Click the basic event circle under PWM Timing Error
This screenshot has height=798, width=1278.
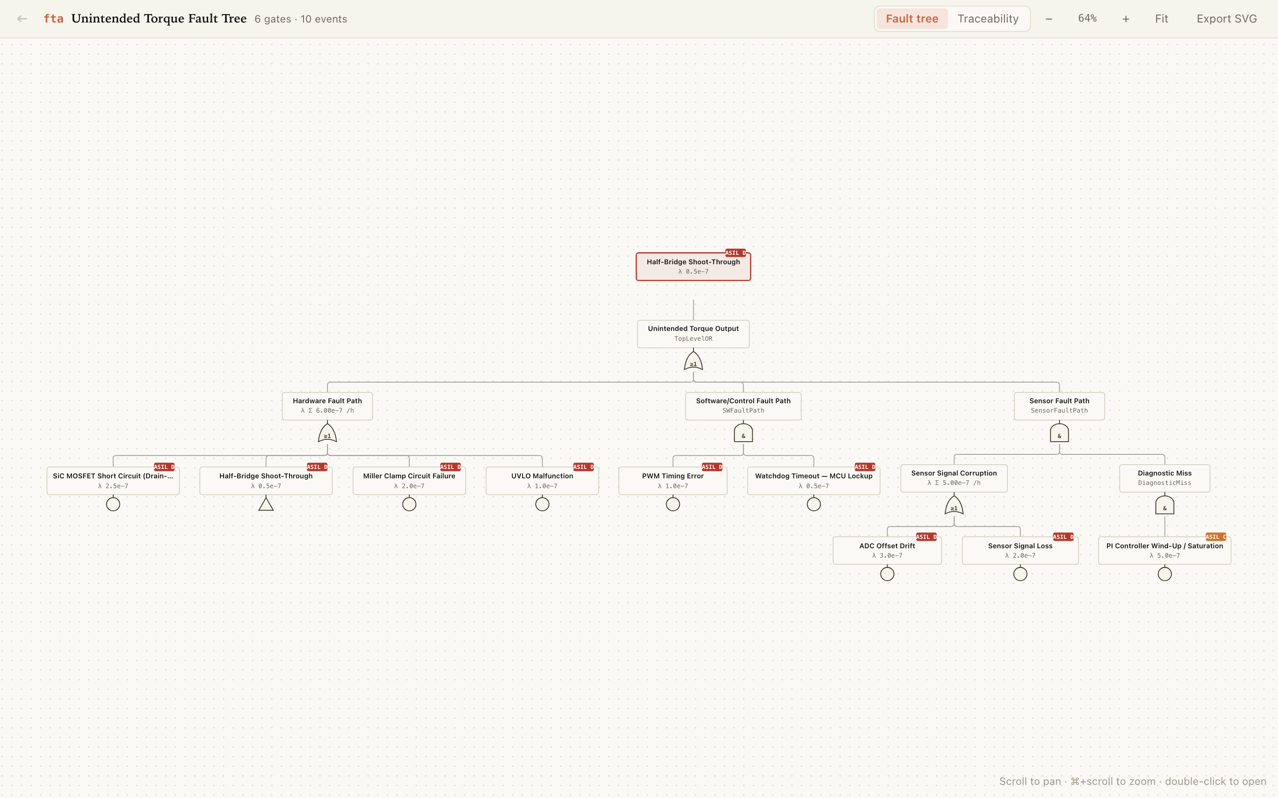pos(673,504)
